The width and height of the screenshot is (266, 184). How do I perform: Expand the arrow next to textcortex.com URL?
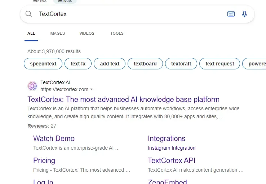coord(92,89)
